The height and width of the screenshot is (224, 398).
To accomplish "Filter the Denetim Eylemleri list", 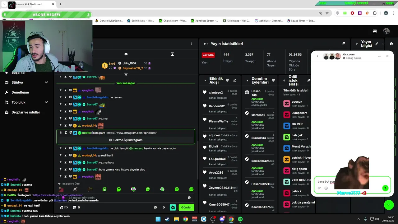I will (x=273, y=81).
